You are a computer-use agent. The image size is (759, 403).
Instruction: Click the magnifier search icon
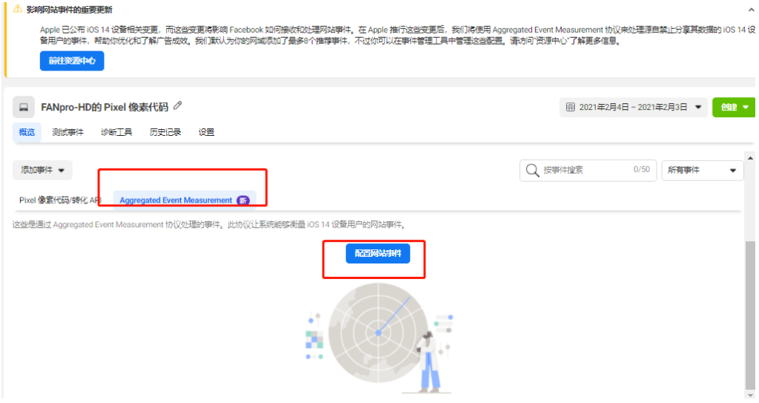click(532, 170)
